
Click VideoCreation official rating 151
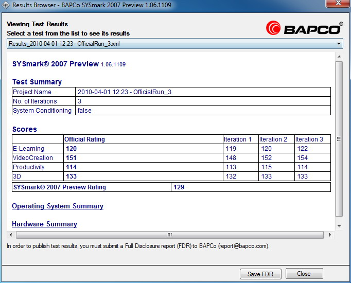pyautogui.click(x=71, y=158)
